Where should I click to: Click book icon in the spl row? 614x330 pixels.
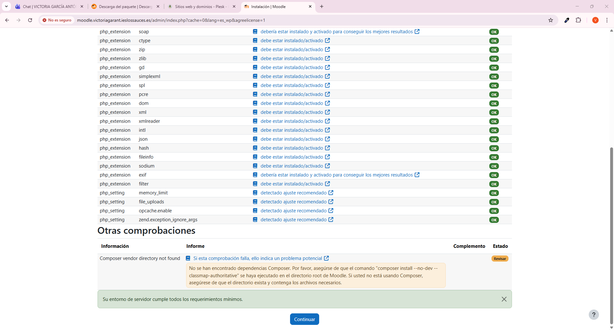(x=255, y=85)
